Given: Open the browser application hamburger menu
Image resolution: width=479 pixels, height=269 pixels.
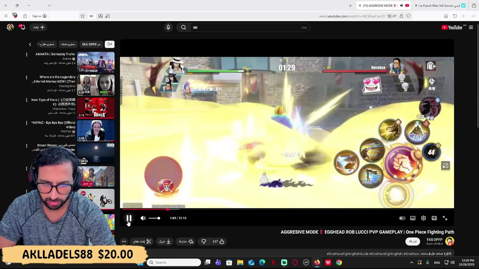Looking at the screenshot, I should pyautogui.click(x=6, y=16).
